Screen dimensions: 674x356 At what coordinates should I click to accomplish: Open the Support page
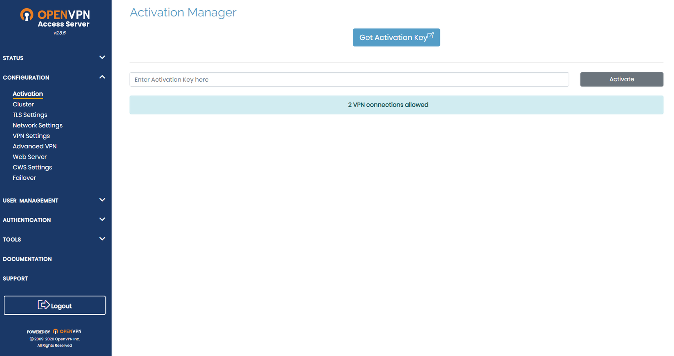(x=16, y=279)
